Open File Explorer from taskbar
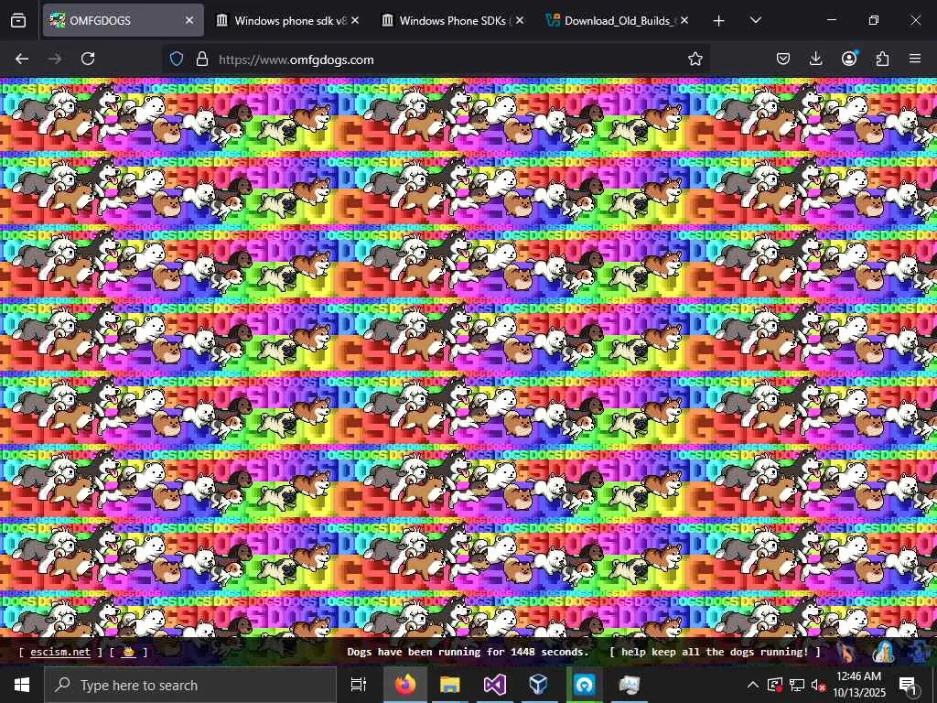The width and height of the screenshot is (937, 703). [450, 685]
